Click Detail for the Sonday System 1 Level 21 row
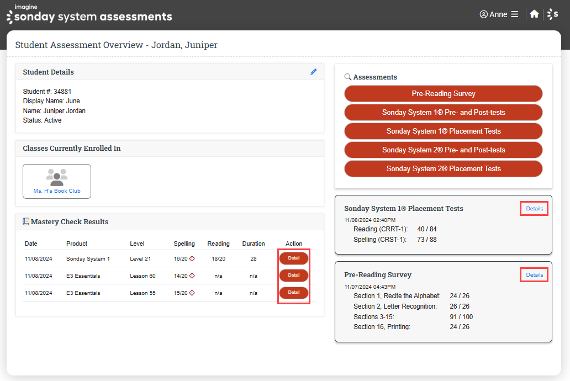 tap(293, 258)
